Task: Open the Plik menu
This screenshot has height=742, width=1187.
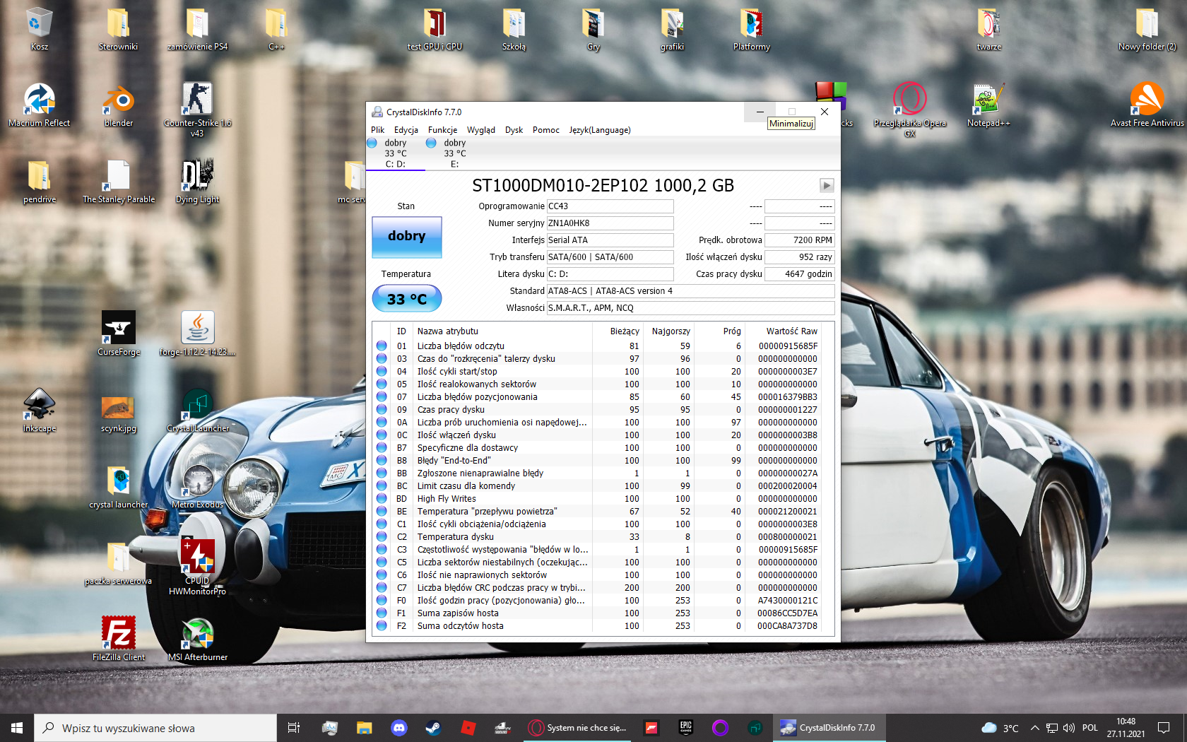Action: (377, 130)
